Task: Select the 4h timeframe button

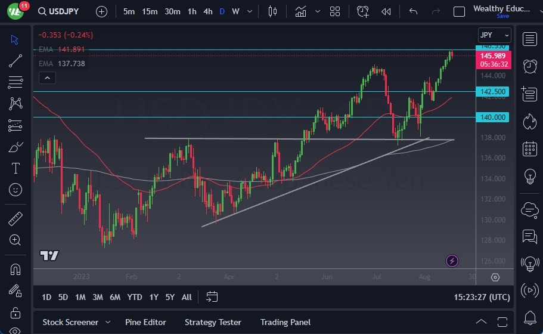Action: 207,11
